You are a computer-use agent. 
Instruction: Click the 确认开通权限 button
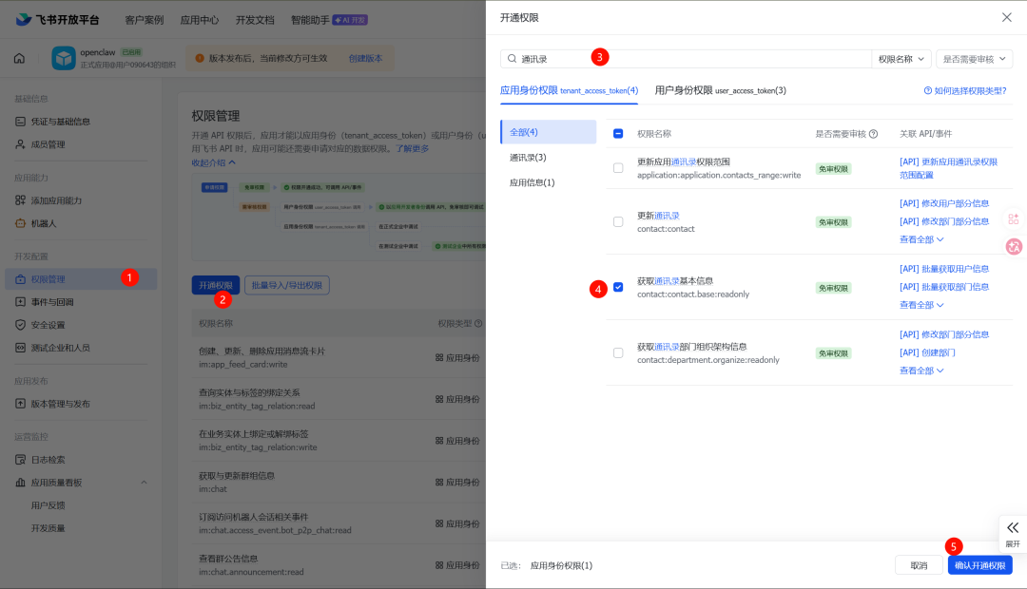click(979, 565)
